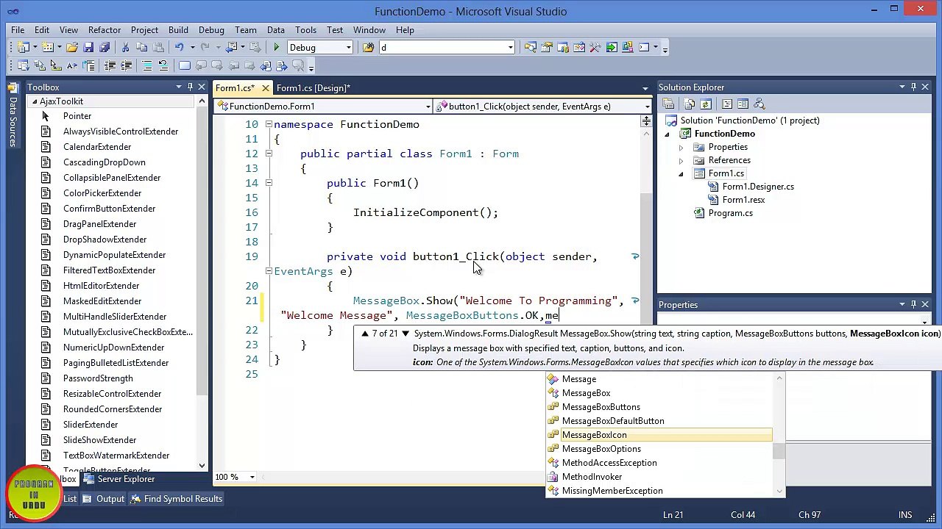This screenshot has height=529, width=942.
Task: Expand the References node in Solution Explorer
Action: click(x=681, y=160)
